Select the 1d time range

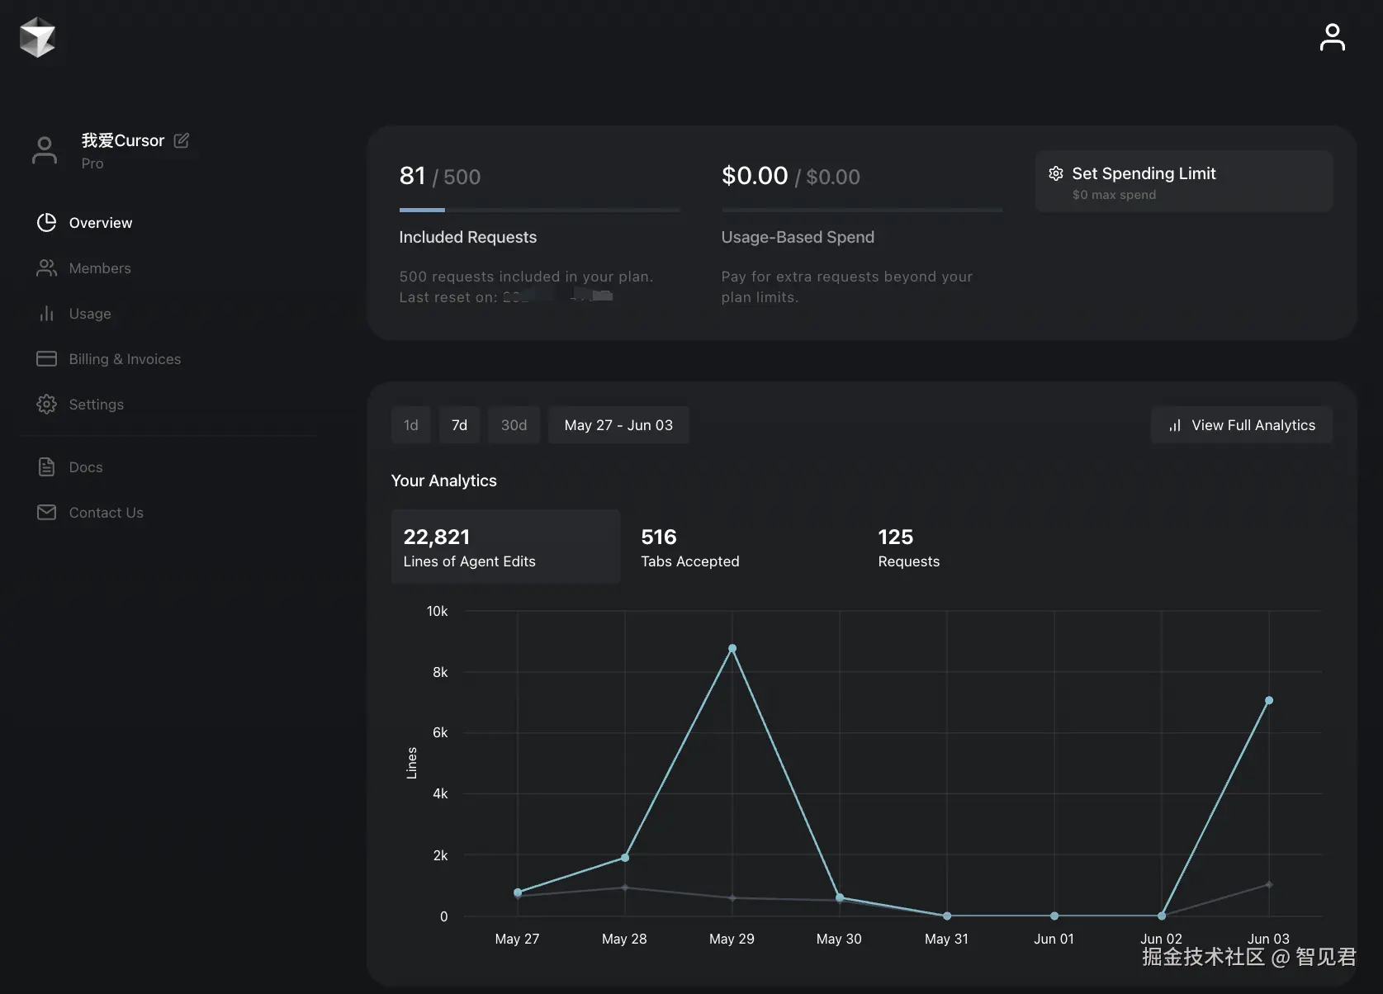pyautogui.click(x=410, y=425)
